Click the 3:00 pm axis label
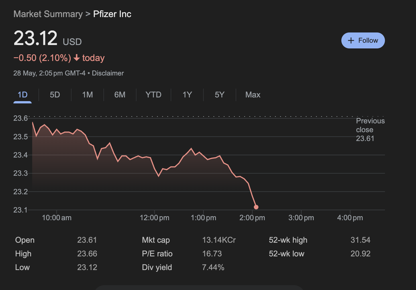The height and width of the screenshot is (290, 416). [x=301, y=218]
